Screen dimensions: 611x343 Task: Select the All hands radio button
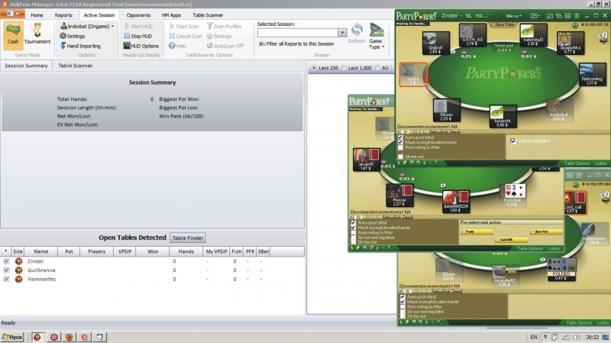click(377, 68)
